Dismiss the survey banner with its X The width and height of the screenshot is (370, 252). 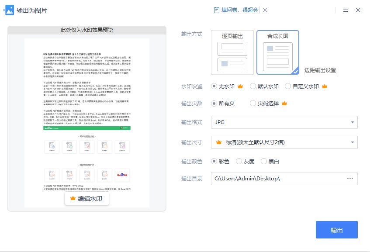click(265, 10)
